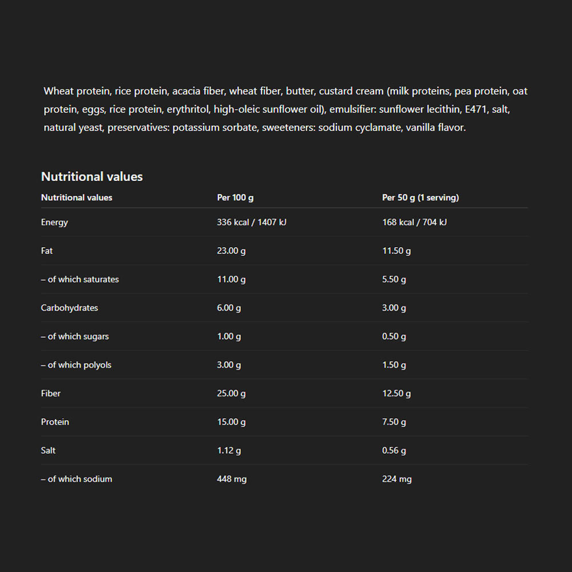
Task: Select the "Salt" row label
Action: click(x=48, y=451)
